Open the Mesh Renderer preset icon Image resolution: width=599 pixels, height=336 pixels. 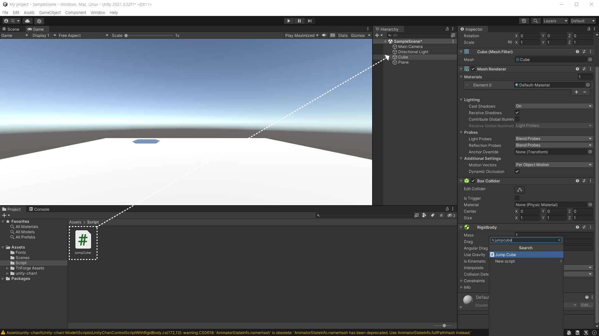tap(584, 69)
